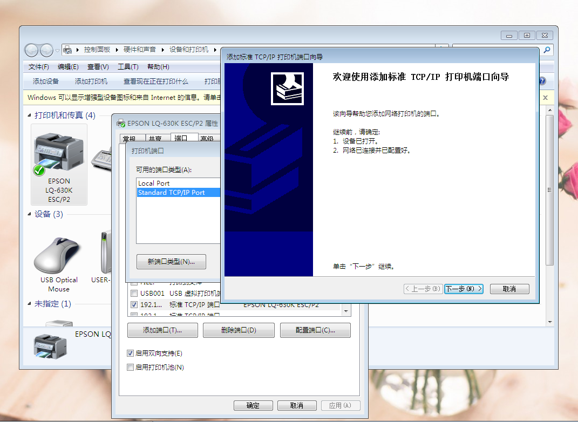Click the 配置端口(C)... button
Image resolution: width=578 pixels, height=422 pixels.
(x=315, y=330)
